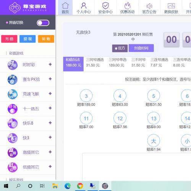Click the 尊宝游戏 logo
Viewport: 191px width, 191px height.
(x=28, y=8)
